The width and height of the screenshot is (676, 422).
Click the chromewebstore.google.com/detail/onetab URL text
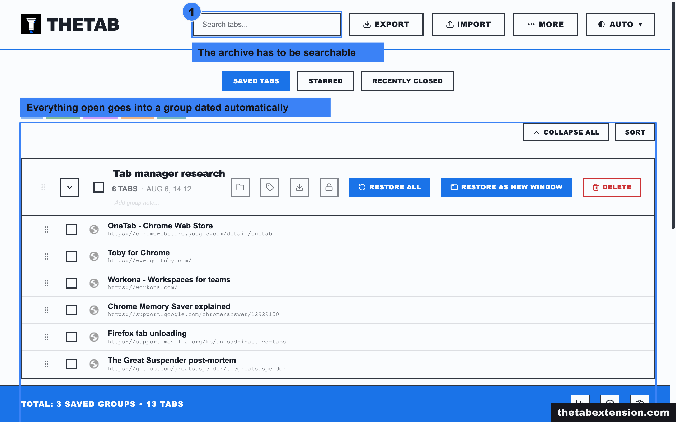tap(190, 234)
